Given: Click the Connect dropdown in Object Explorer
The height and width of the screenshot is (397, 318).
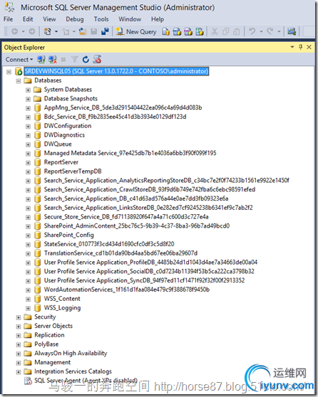Looking at the screenshot, I should pos(19,60).
